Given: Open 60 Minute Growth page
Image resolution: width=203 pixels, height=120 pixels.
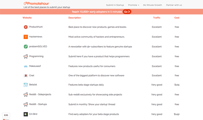Looking at the screenshot, I should point(153,5).
